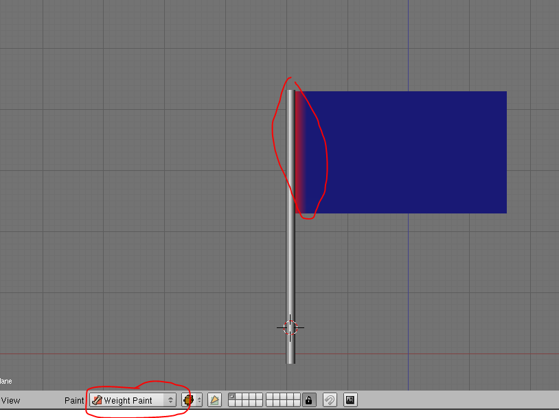Open the viewport draw type selector
559x418 pixels.
(192, 400)
